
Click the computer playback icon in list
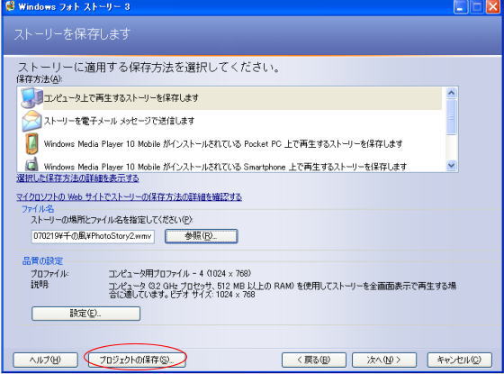click(x=31, y=98)
